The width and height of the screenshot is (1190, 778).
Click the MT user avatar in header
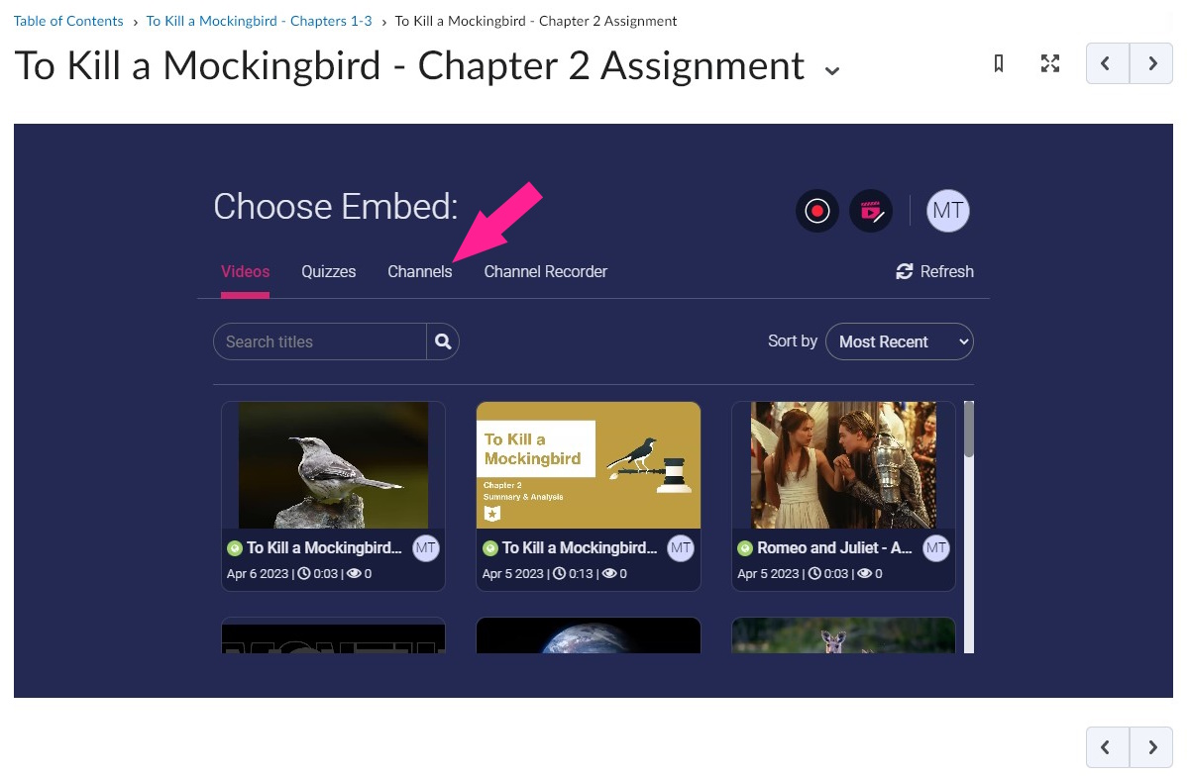(x=948, y=211)
